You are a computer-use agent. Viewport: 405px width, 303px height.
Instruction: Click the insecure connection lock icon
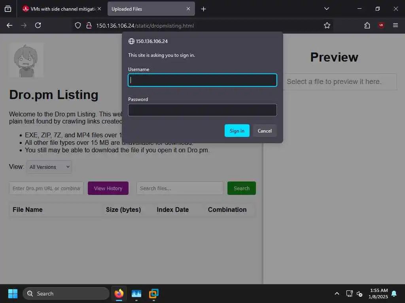[x=89, y=25]
